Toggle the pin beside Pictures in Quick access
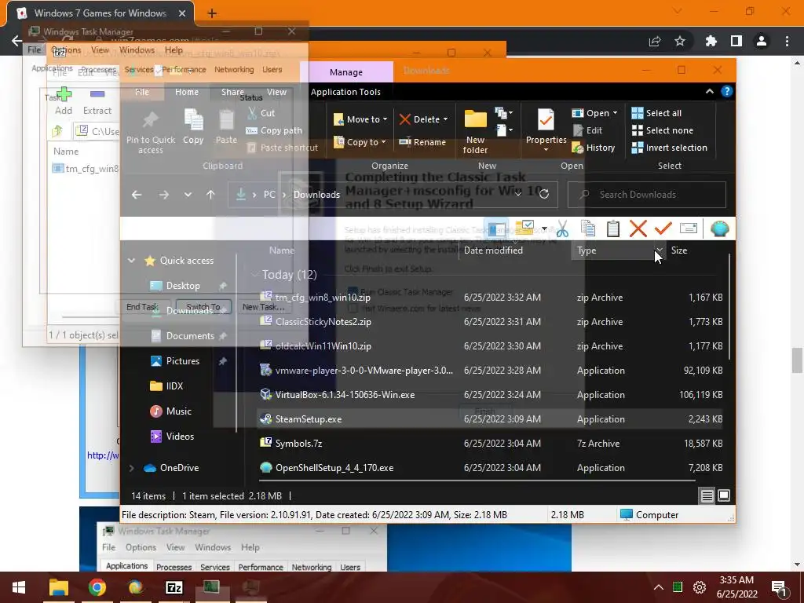The height and width of the screenshot is (603, 804). click(222, 361)
